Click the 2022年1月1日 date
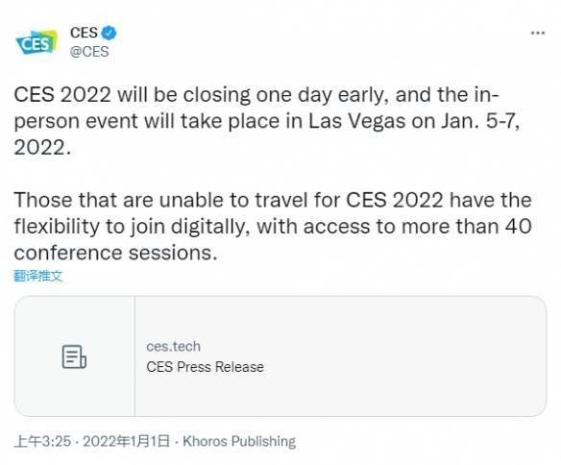Image resolution: width=561 pixels, height=465 pixels. point(126,441)
